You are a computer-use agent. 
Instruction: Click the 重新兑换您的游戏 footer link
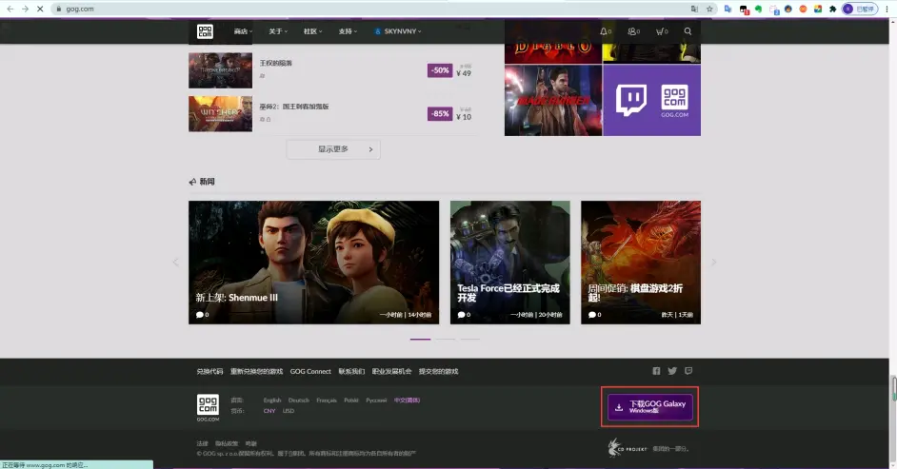(257, 371)
